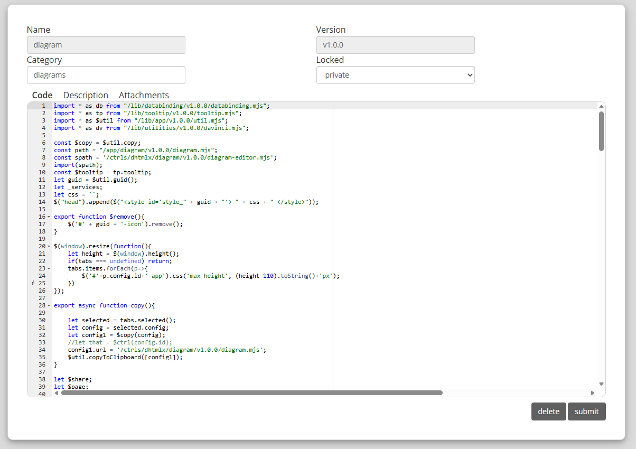636x449 pixels.
Task: Click the info annotation icon on line 25
Action: point(33,283)
